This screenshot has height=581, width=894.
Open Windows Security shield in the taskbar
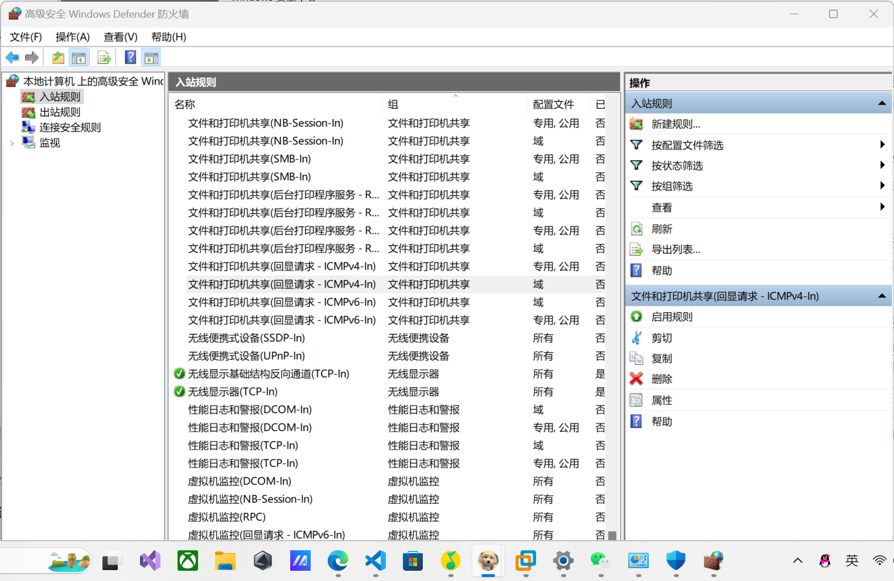coord(675,561)
